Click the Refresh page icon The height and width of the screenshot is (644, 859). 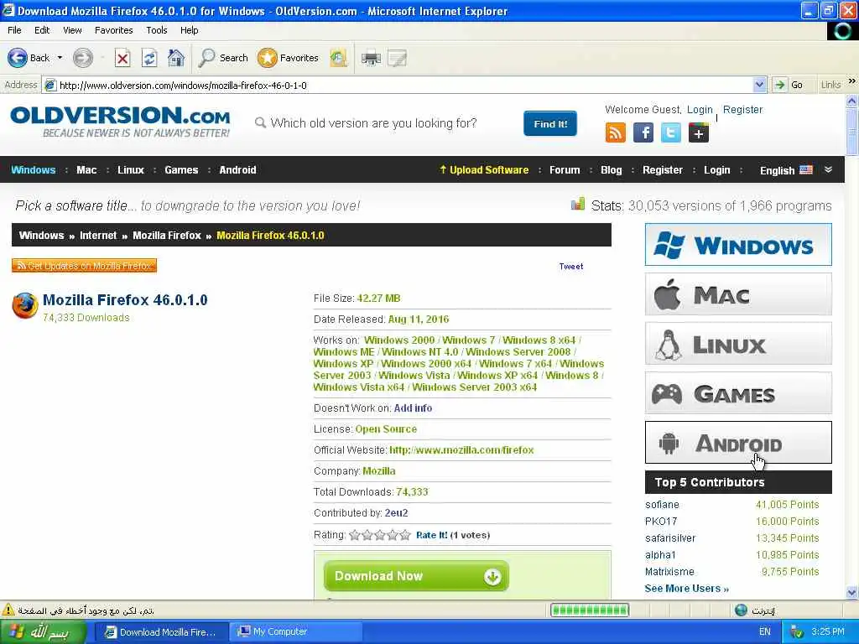click(149, 58)
